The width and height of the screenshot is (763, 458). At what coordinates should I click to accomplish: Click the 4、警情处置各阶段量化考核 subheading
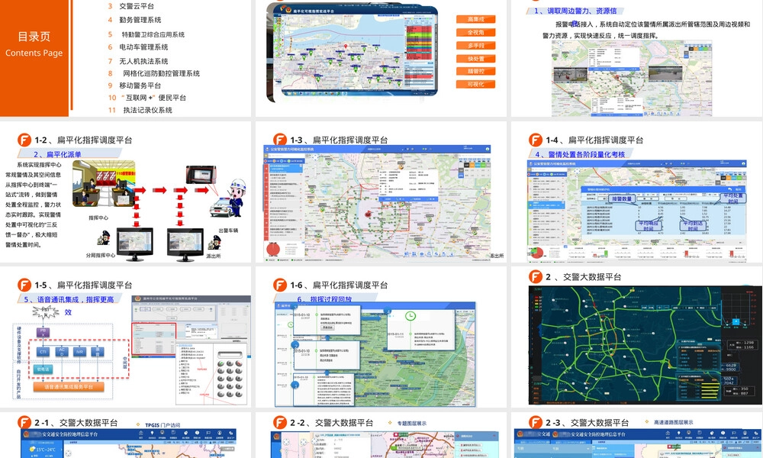[x=580, y=154]
